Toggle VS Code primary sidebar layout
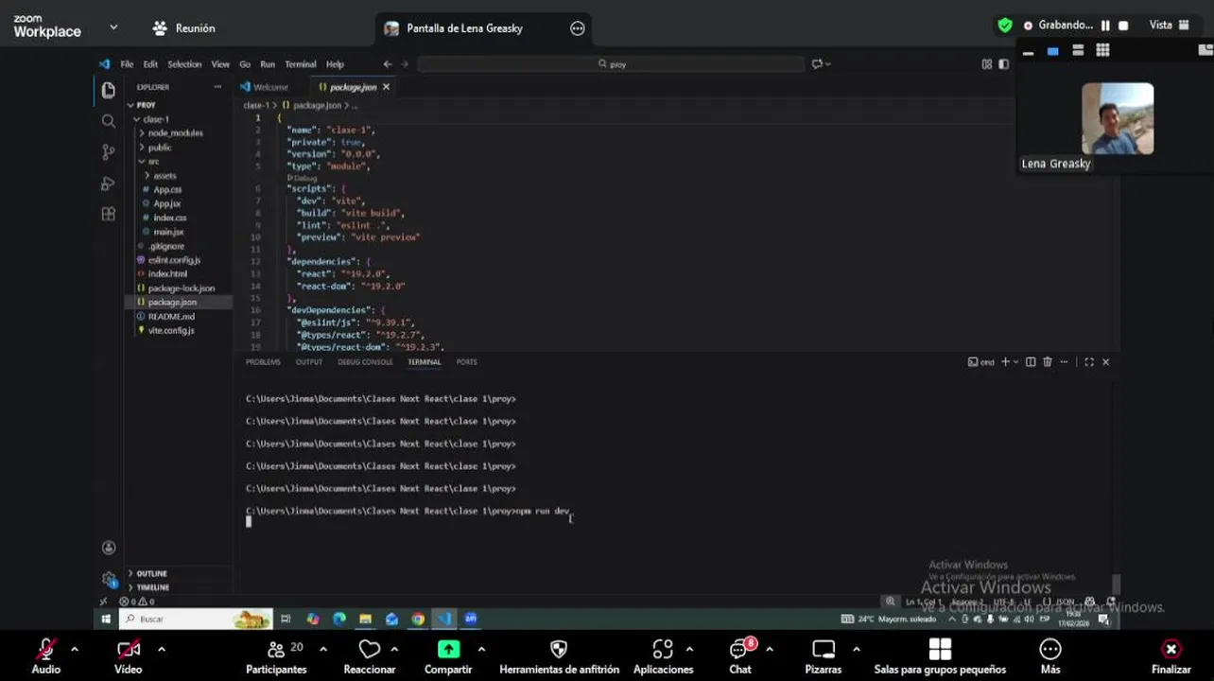The height and width of the screenshot is (681, 1214). [x=1003, y=64]
